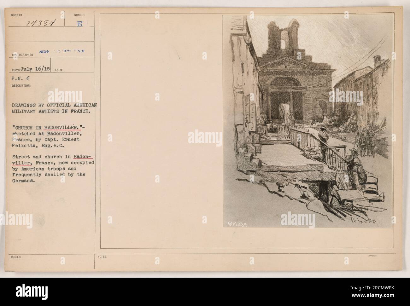
Task: Click the sketch of Badonviller church
Action: [x=308, y=121]
